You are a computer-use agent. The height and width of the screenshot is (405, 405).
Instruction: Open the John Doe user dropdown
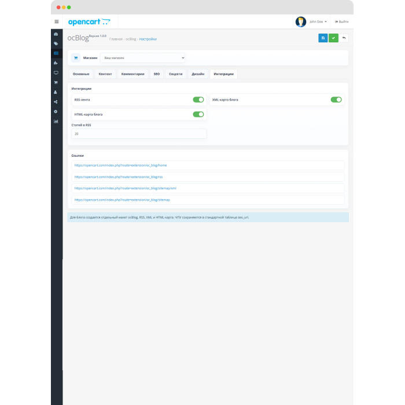(x=318, y=22)
